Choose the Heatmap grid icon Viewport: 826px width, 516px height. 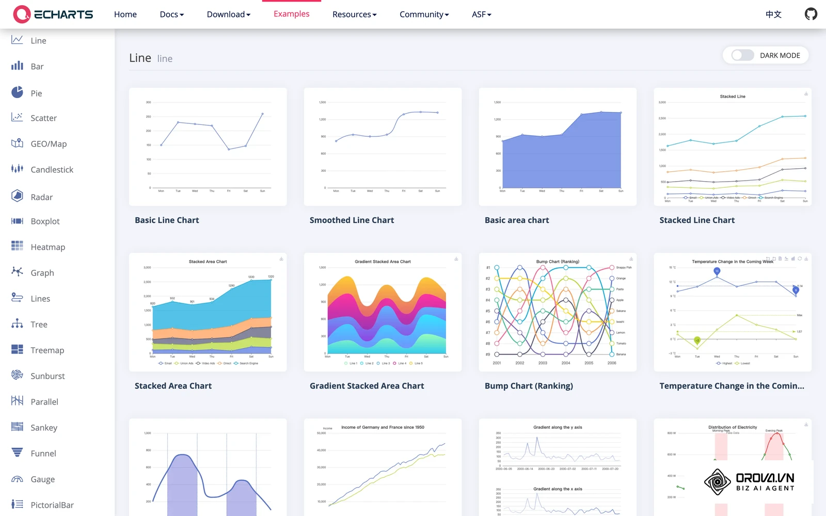click(17, 246)
